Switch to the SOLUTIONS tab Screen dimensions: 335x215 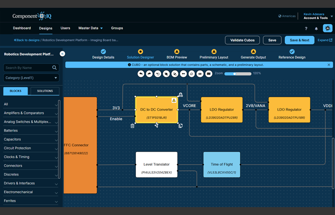point(45,91)
